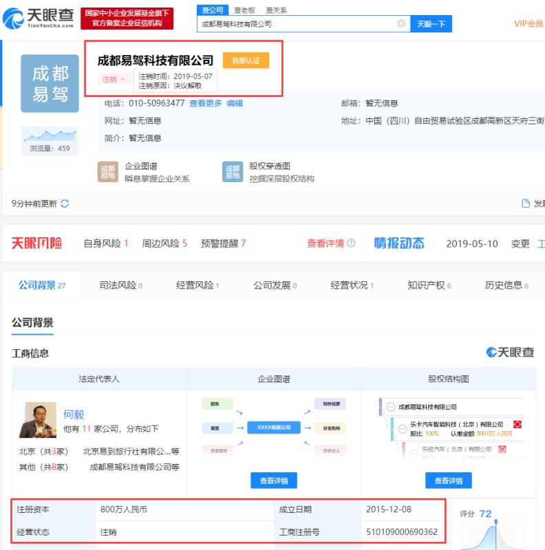Open the XXXX有限公司 center node in 企业图谱 preview
Image resolution: width=545 pixels, height=550 pixels.
coord(274,428)
